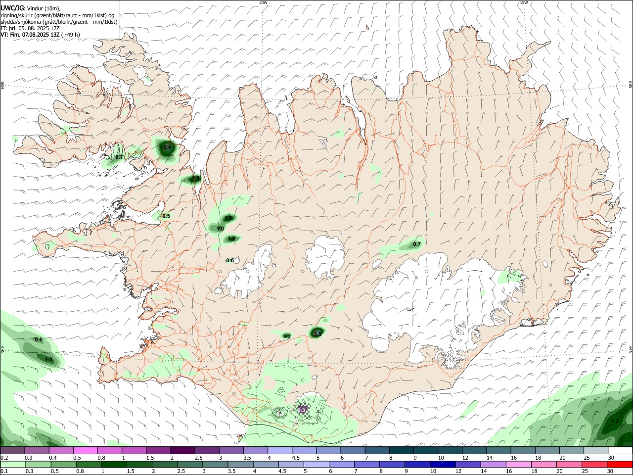Screen dimensions: 633x475
Task: Click the initial time line 'IT: þri. 05. 08. 2025 12Z'
Action: 30,28
